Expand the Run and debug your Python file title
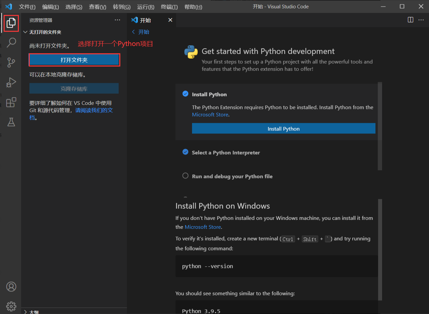The image size is (429, 314). pyautogui.click(x=232, y=176)
